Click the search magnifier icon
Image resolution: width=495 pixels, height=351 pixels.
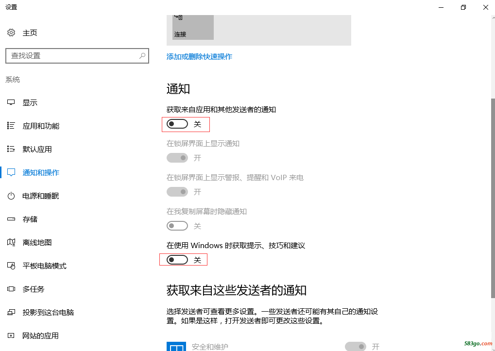tap(142, 56)
